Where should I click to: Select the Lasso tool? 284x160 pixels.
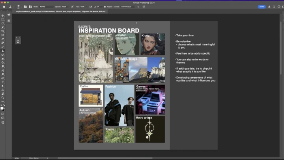pyautogui.click(x=2, y=23)
